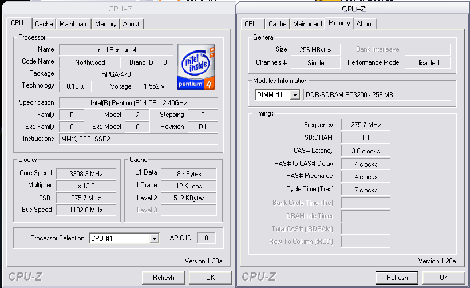The height and width of the screenshot is (288, 470).
Task: Click the FSB:DRAM ratio value 1:1
Action: pyautogui.click(x=366, y=138)
